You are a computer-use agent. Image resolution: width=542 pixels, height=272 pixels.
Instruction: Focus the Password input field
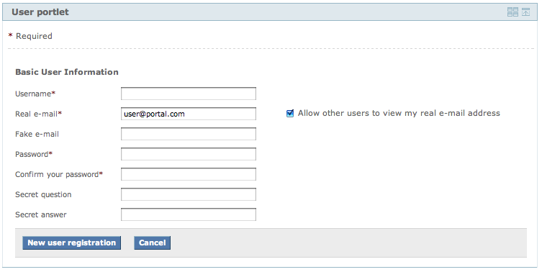pos(189,154)
